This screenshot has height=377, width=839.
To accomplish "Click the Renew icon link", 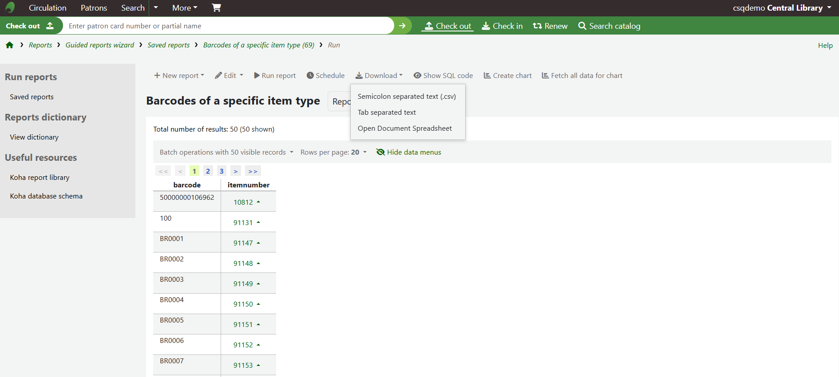I will [x=550, y=26].
